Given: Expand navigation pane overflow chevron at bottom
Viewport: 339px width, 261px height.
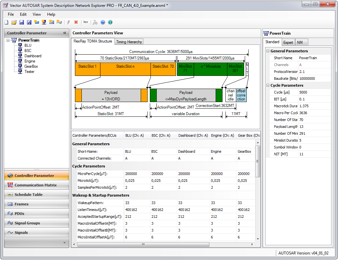Looking at the screenshot, I should pyautogui.click(x=64, y=243).
